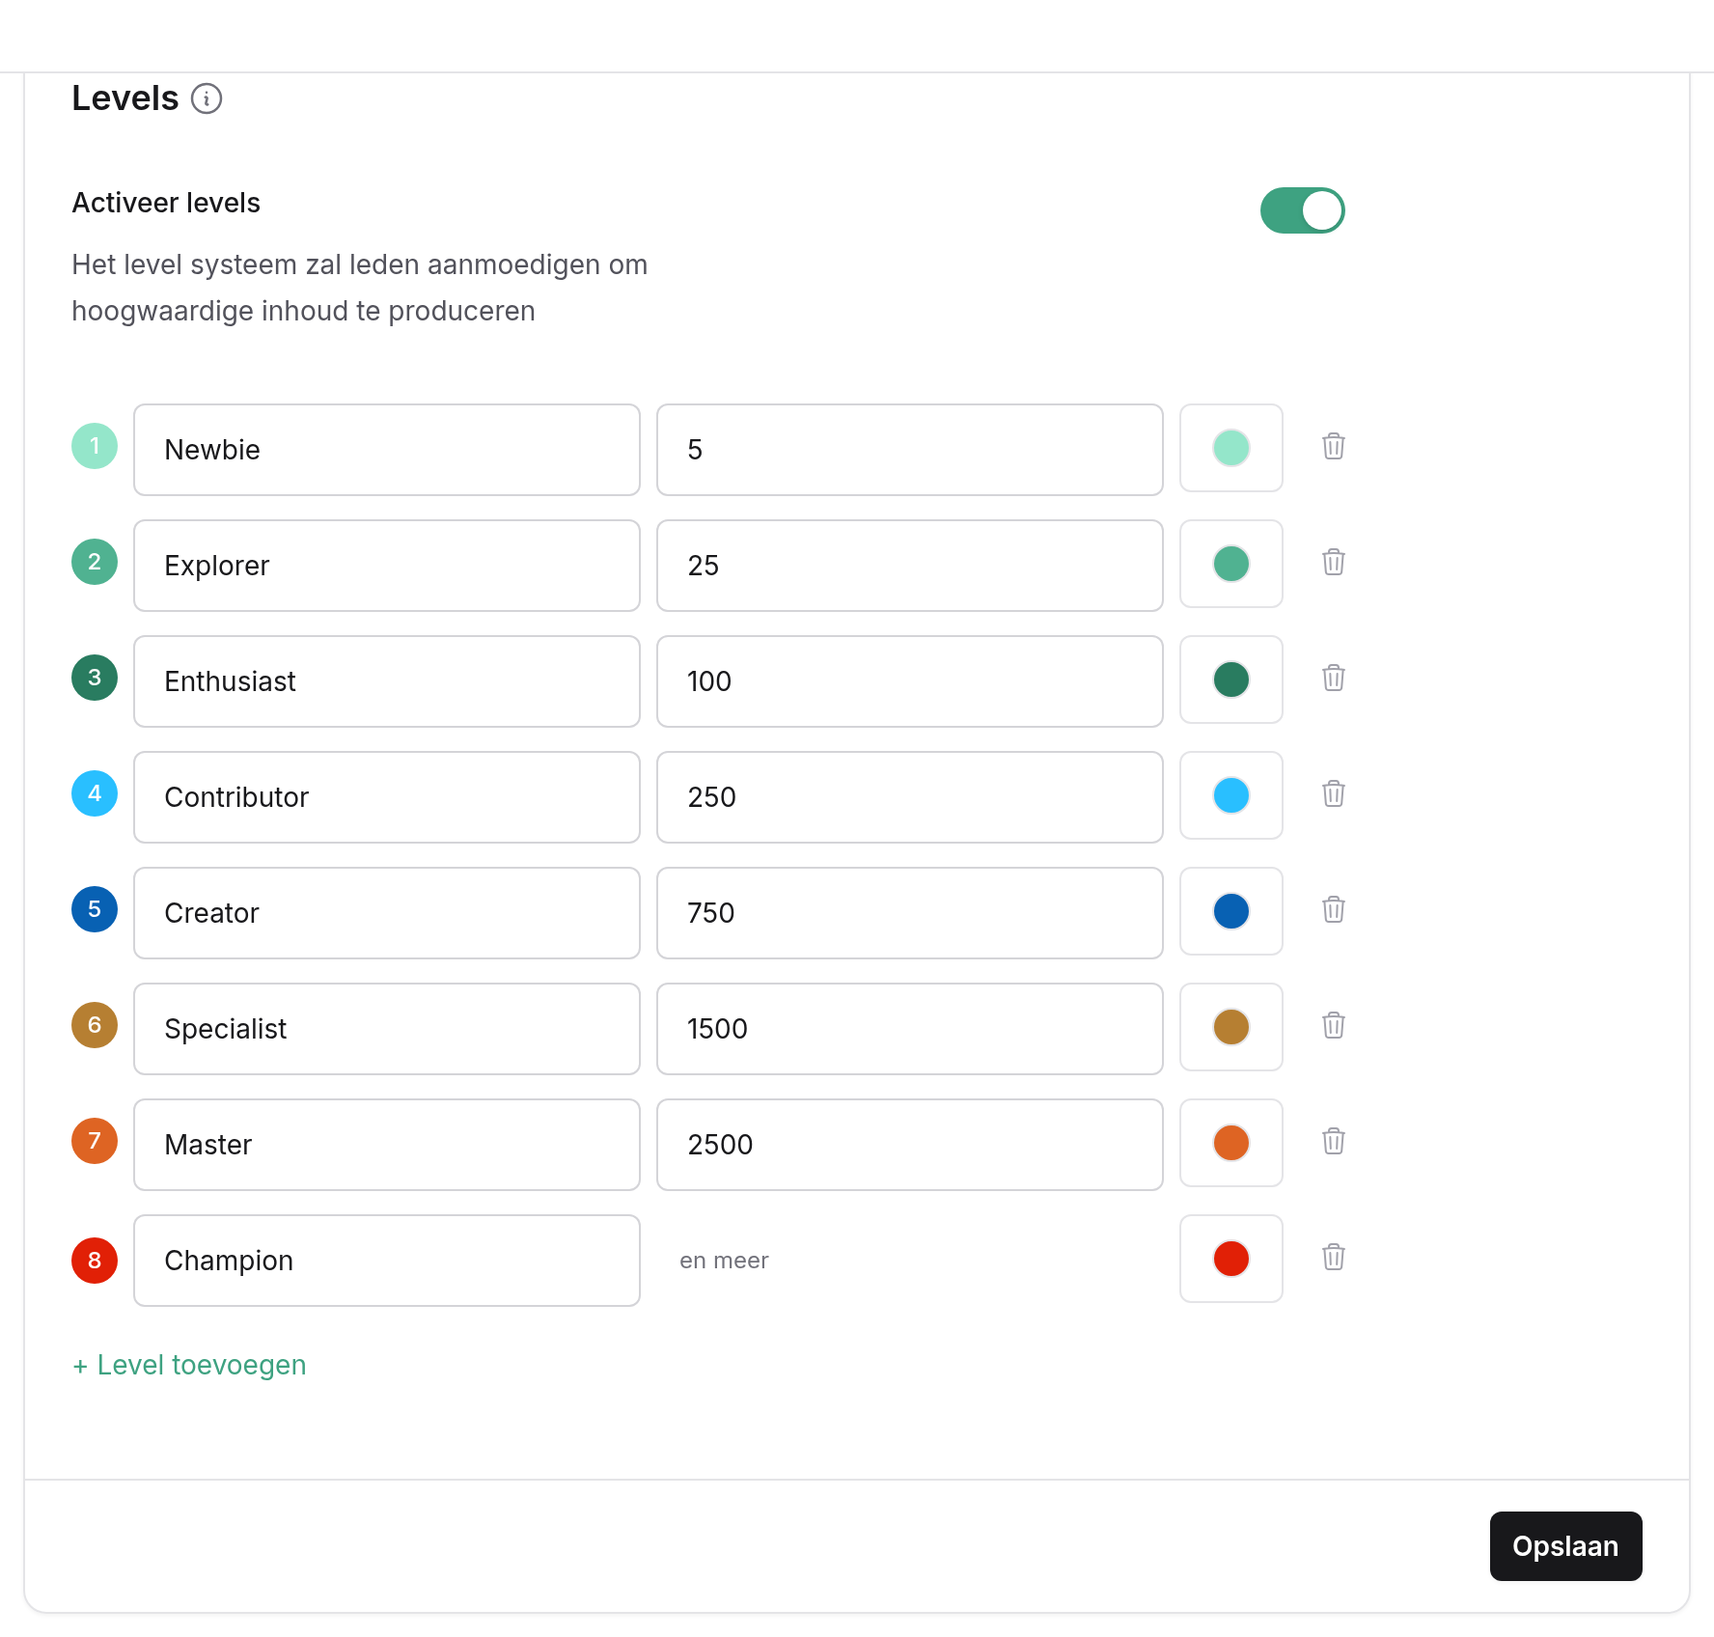Edit the Creator name field
This screenshot has width=1714, height=1637.
coord(387,913)
